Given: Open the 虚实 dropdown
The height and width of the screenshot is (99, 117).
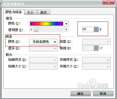Looking at the screenshot, I should (43, 48).
